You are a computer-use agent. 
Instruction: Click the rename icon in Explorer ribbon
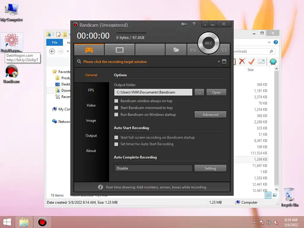click(261, 62)
